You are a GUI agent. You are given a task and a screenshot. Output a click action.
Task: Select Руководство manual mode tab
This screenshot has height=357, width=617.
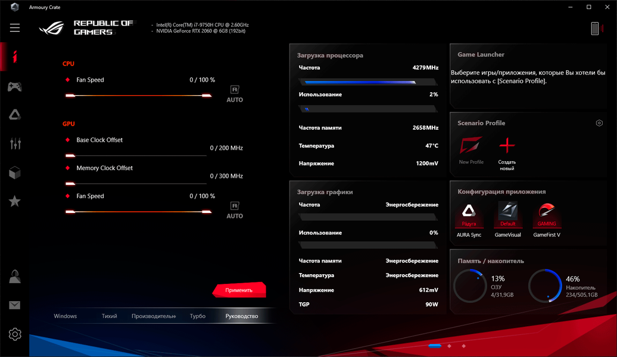[x=242, y=316]
